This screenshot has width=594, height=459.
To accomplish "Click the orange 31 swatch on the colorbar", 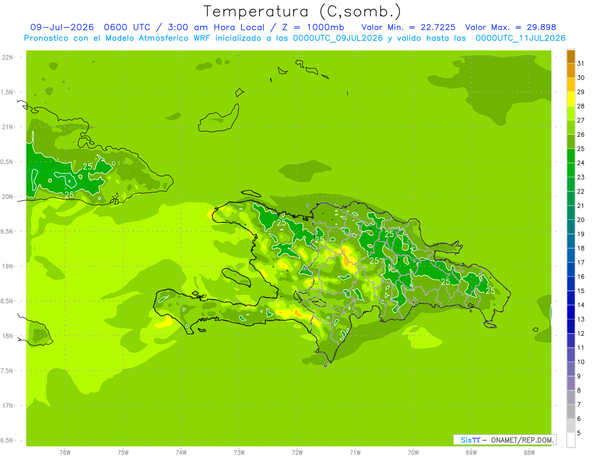I will [x=571, y=56].
